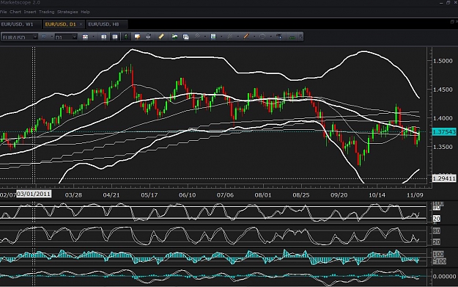
Task: Click the copy chart image icon
Action: coord(185,37)
